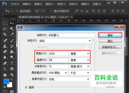Close the 电商网页制作教程 document tab
Image resolution: width=129 pixels, height=93 pixels.
(71, 17)
